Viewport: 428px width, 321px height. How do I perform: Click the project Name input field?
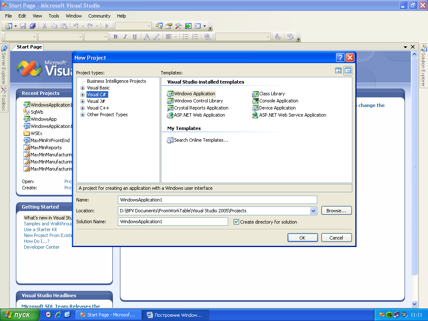tap(217, 200)
